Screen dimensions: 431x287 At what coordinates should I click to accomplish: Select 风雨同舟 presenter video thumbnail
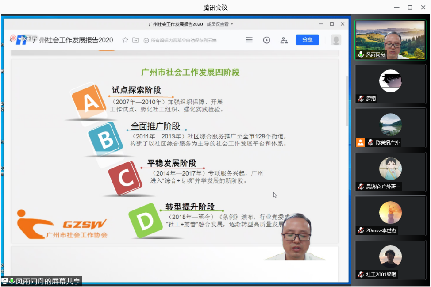click(x=390, y=39)
